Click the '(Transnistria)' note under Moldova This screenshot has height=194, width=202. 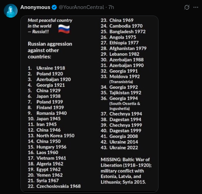tap(121, 82)
